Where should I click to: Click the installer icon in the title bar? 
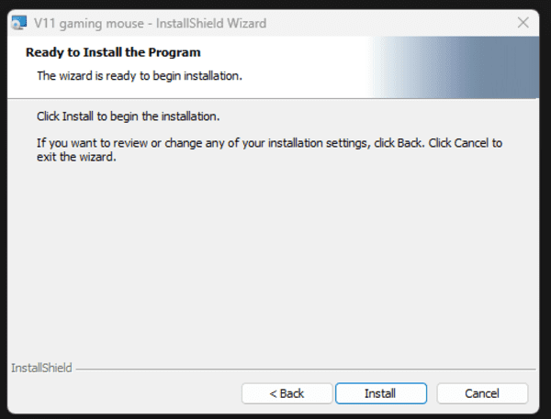[18, 20]
